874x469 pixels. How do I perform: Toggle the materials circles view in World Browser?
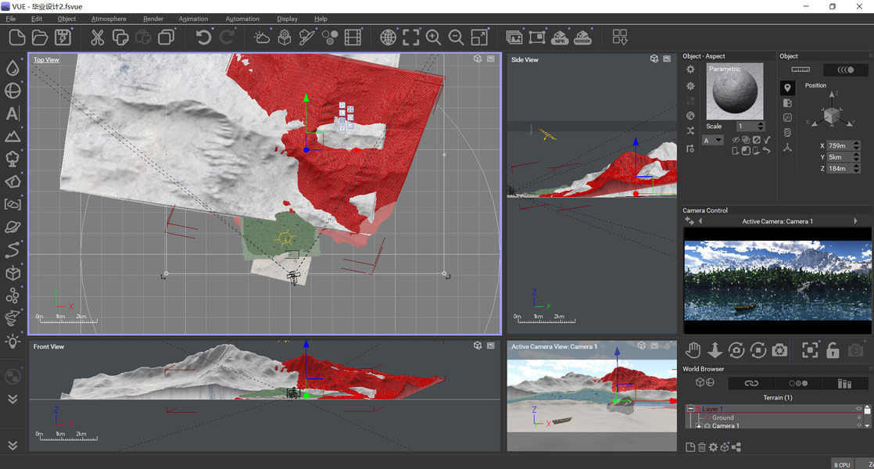click(x=798, y=383)
